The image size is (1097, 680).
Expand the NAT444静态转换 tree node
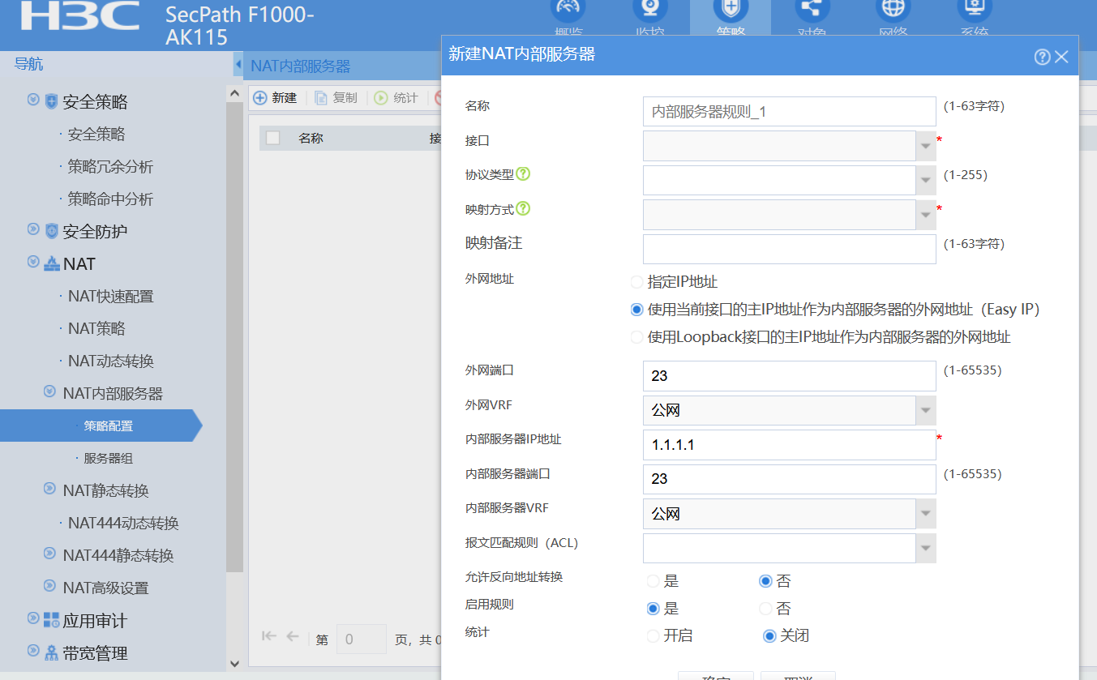49,554
